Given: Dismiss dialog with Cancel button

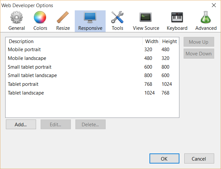Looking at the screenshot, I should (x=199, y=159).
